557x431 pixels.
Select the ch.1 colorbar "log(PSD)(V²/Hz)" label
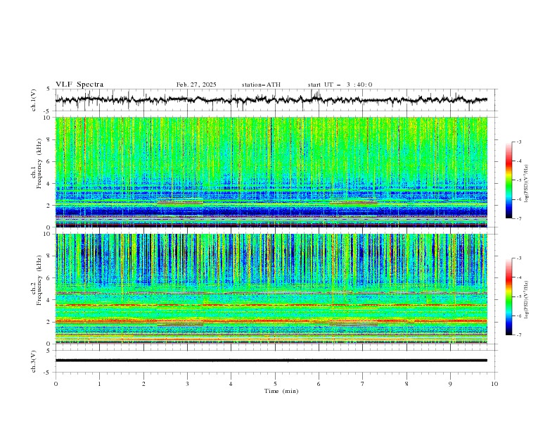click(x=526, y=184)
